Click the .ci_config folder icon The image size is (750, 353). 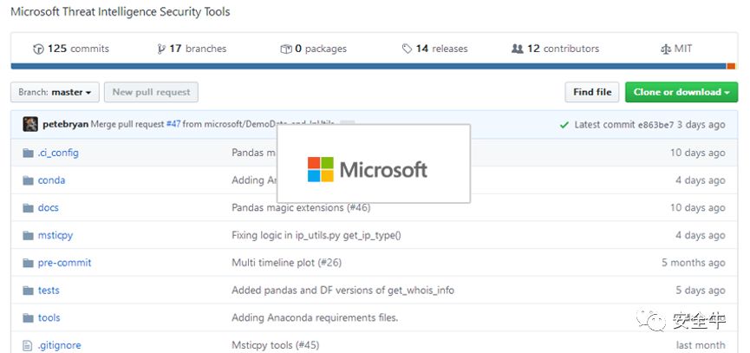tap(29, 153)
